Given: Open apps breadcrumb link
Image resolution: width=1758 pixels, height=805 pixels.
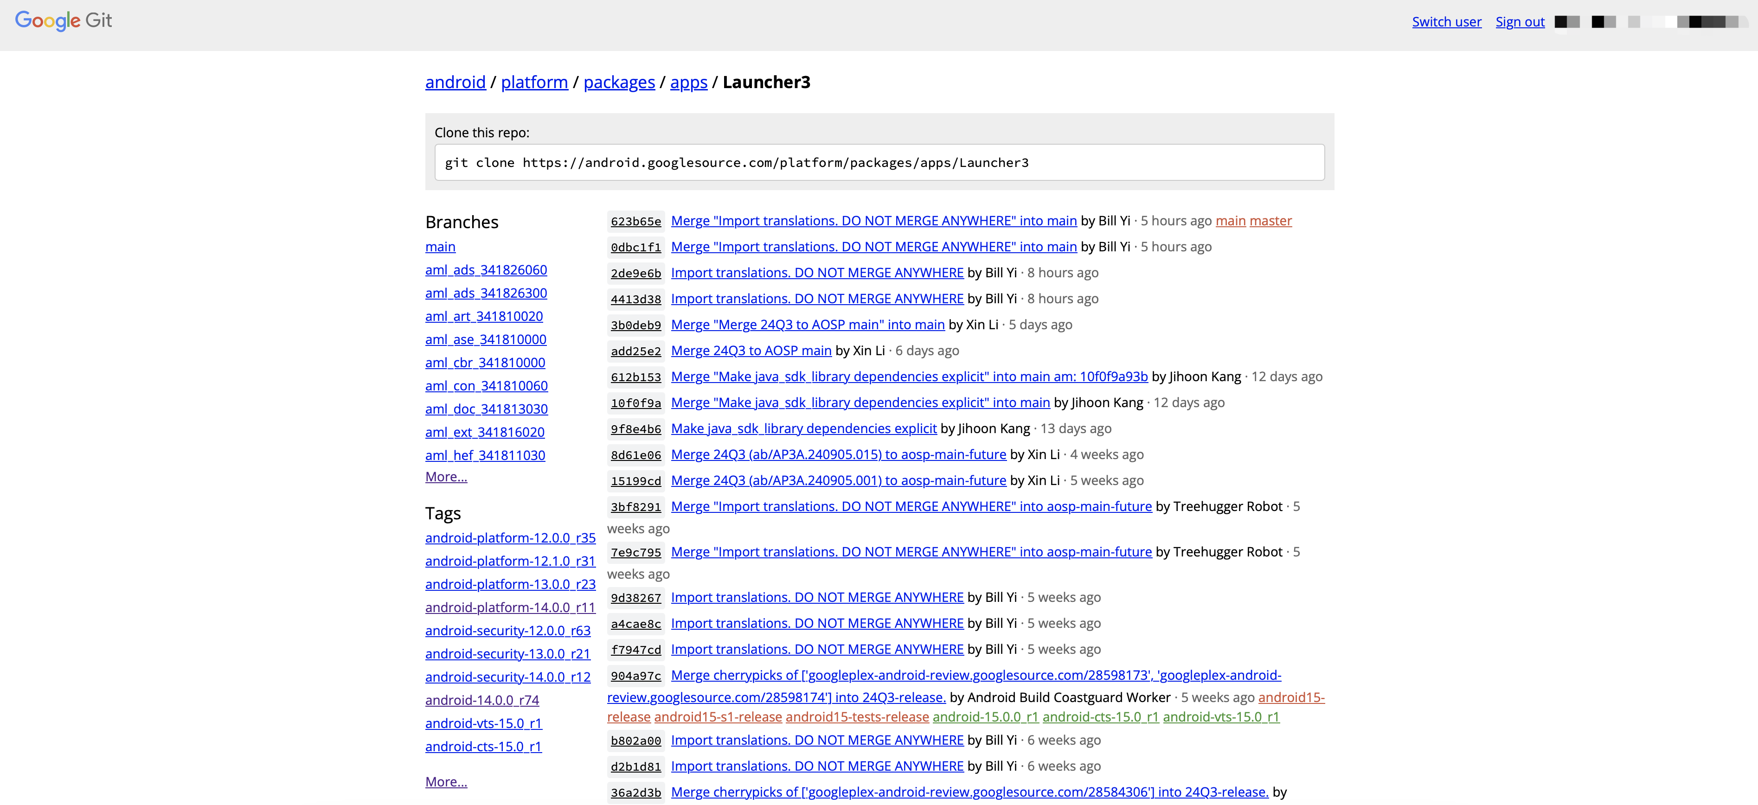Looking at the screenshot, I should (x=689, y=82).
